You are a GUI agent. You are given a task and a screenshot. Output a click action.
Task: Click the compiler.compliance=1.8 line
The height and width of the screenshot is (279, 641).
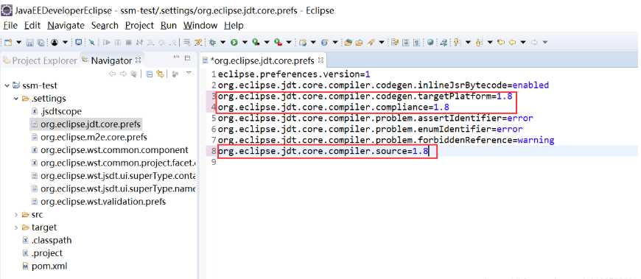point(334,107)
